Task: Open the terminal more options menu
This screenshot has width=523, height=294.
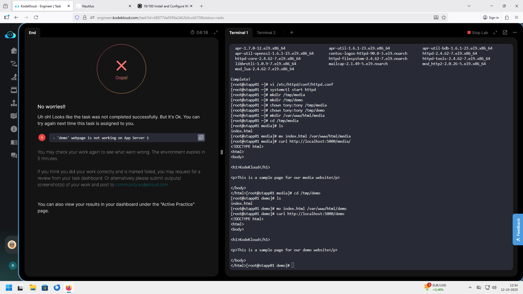Action: pos(515,32)
